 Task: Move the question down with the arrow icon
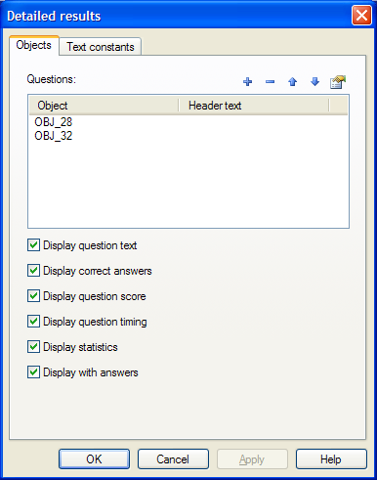pyautogui.click(x=314, y=82)
